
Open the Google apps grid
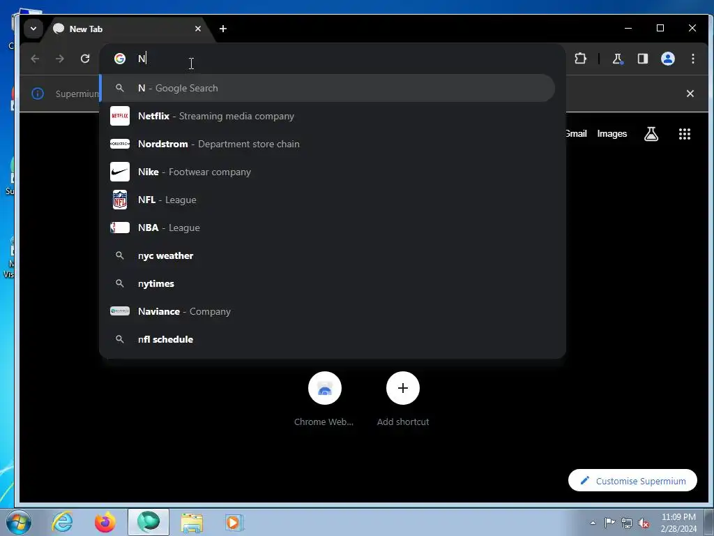coord(685,133)
